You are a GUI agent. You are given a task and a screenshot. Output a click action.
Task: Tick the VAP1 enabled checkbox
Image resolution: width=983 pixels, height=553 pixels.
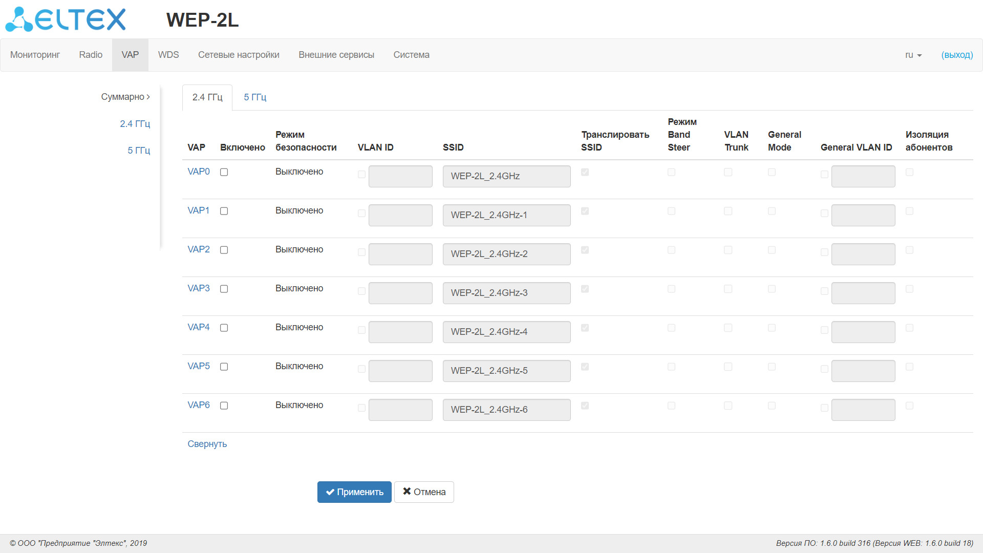tap(224, 211)
